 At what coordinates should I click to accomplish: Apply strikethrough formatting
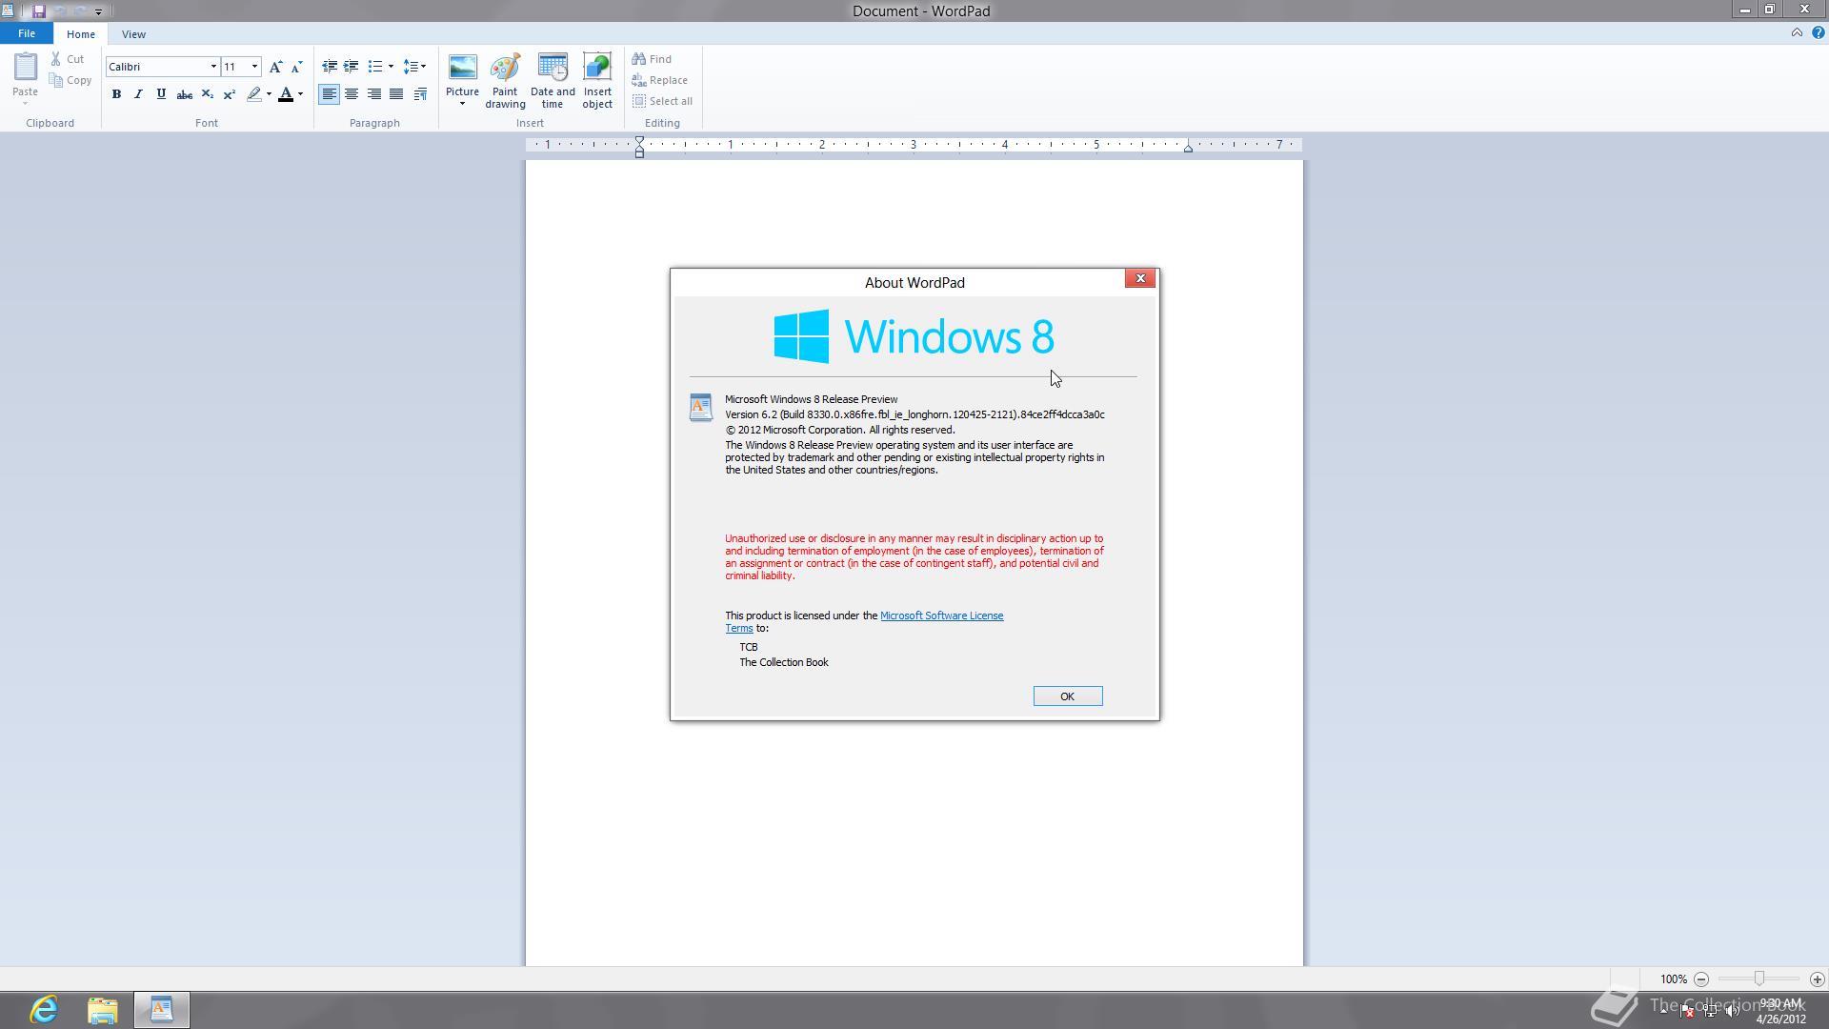coord(185,94)
